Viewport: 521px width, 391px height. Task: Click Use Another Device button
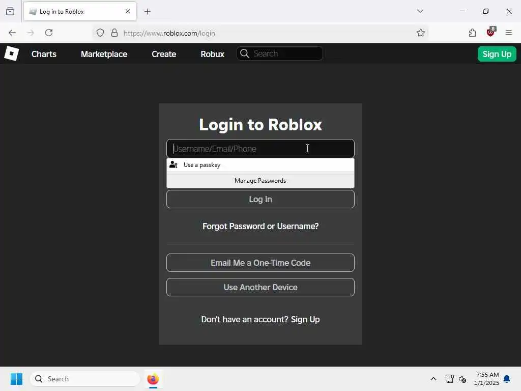click(260, 287)
